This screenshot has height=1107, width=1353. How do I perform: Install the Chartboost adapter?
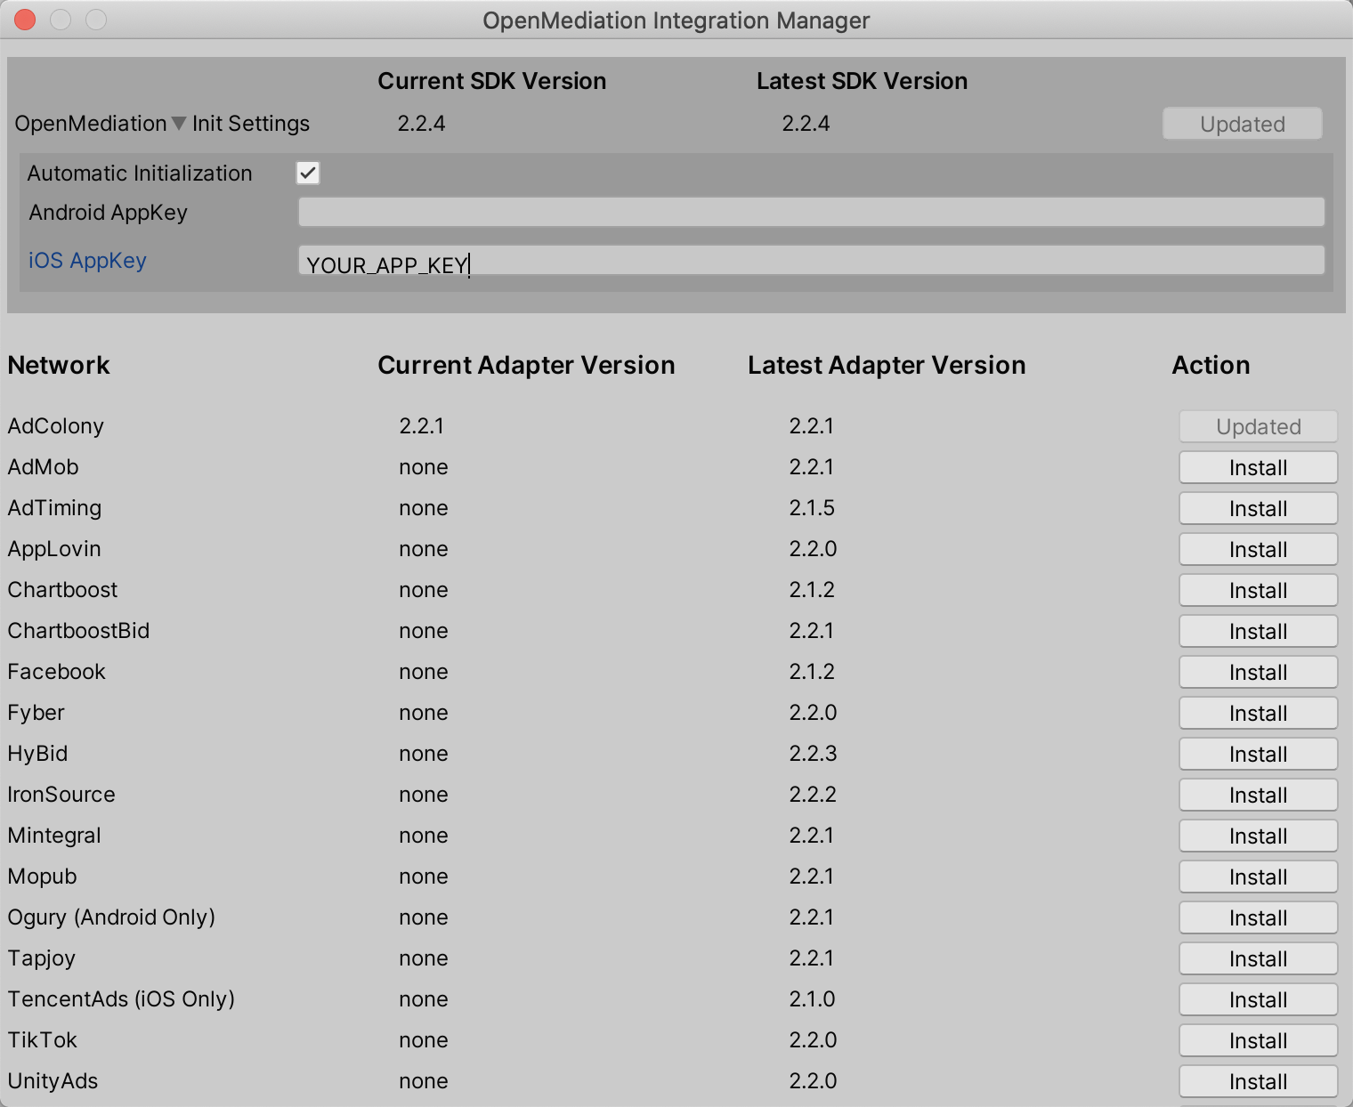[1258, 590]
